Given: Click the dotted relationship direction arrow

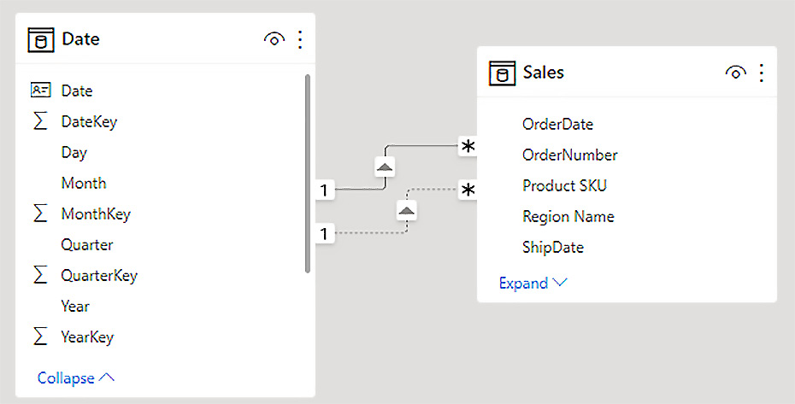Looking at the screenshot, I should tap(407, 210).
